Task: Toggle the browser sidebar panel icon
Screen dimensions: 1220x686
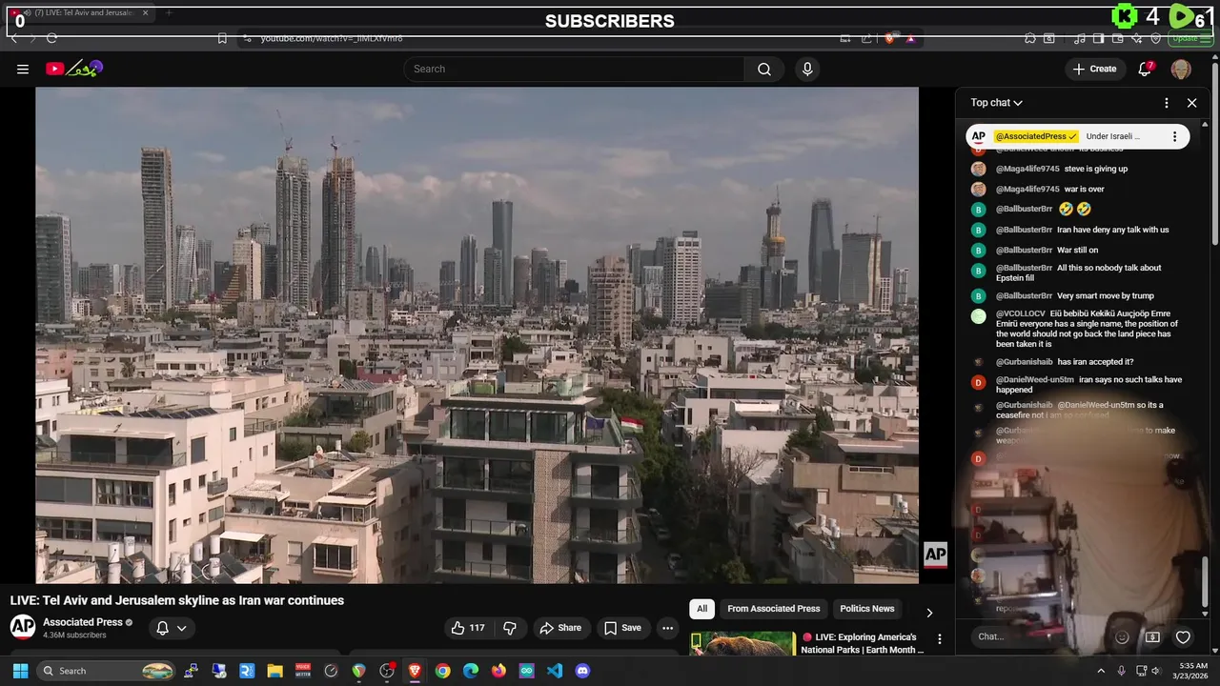Action: click(x=1099, y=38)
